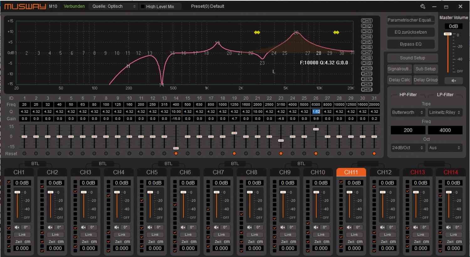Toggle CH12 phase 0° button
Image resolution: width=470 pixels, height=257 pixels.
point(391,227)
